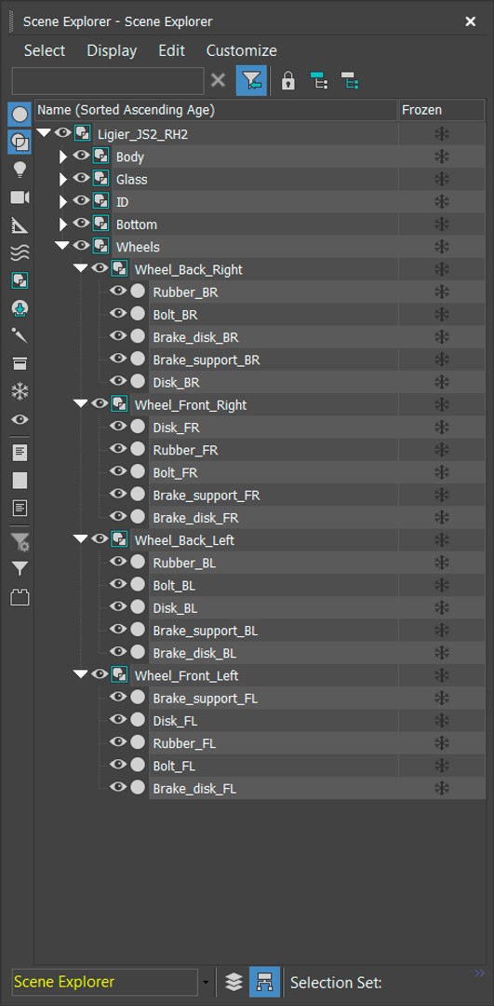The width and height of the screenshot is (494, 1006).
Task: Open the Display menu
Action: 113,50
